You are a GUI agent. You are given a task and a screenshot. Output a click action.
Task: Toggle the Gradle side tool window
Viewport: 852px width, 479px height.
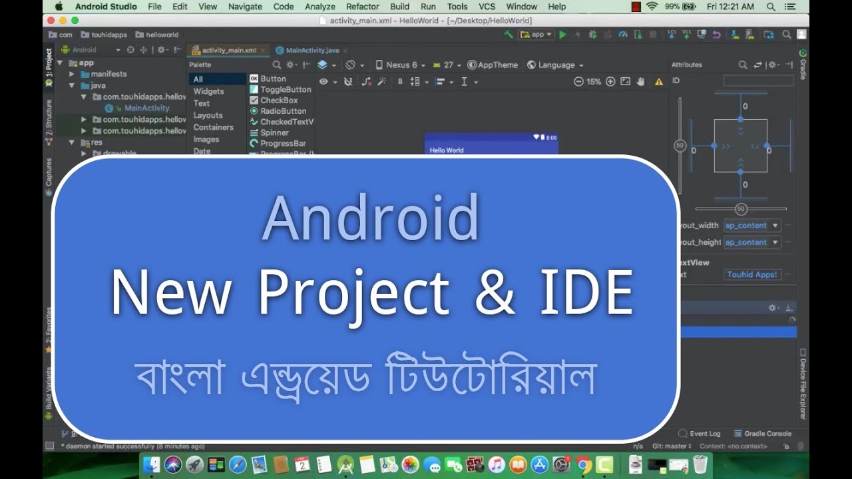[x=803, y=64]
